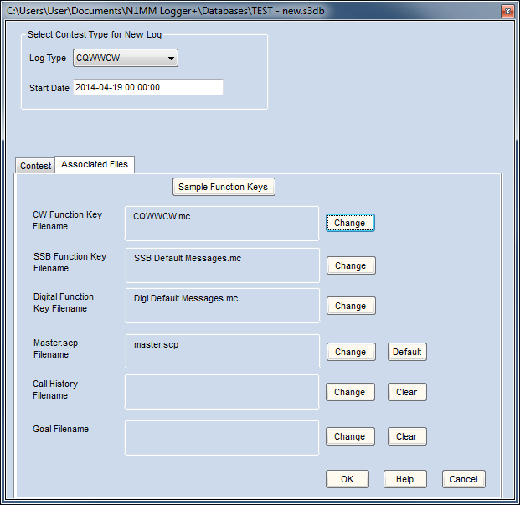Click the CQWWCW.mc filename text

[x=162, y=216]
